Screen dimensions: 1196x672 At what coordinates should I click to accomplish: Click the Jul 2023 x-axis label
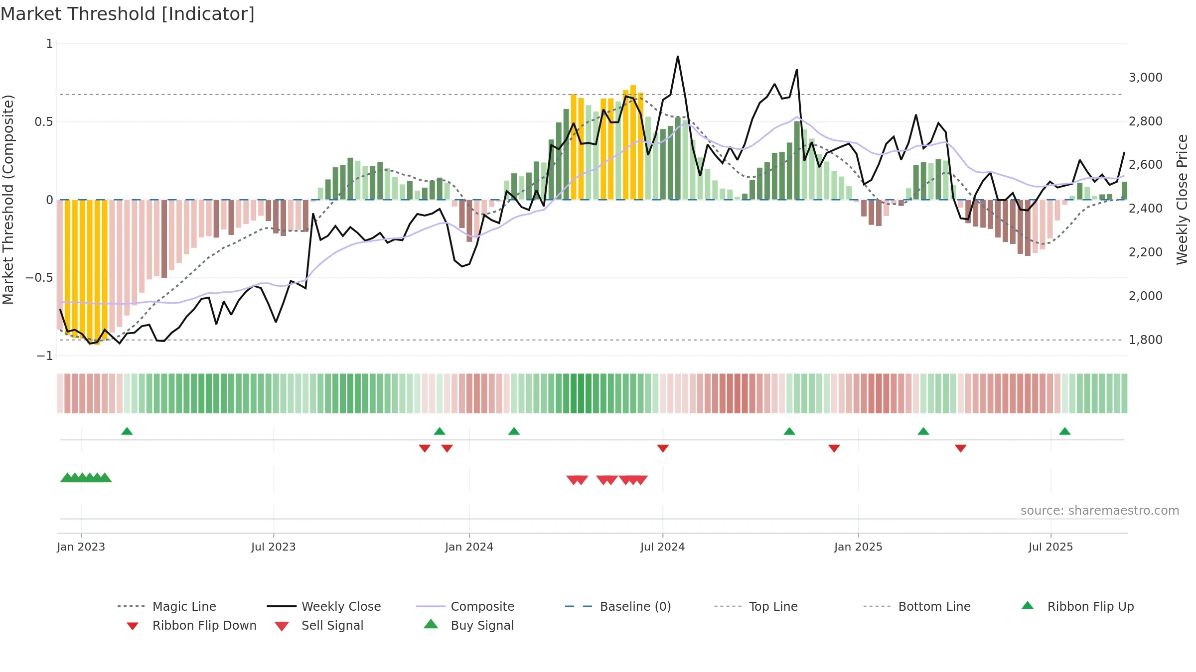point(274,547)
